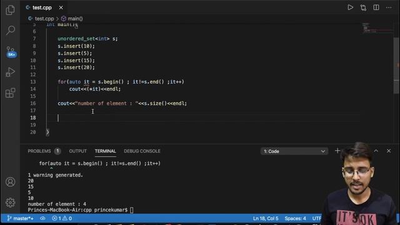Click the UTF encoding status item
The height and width of the screenshot is (225, 400).
pyautogui.click(x=317, y=218)
